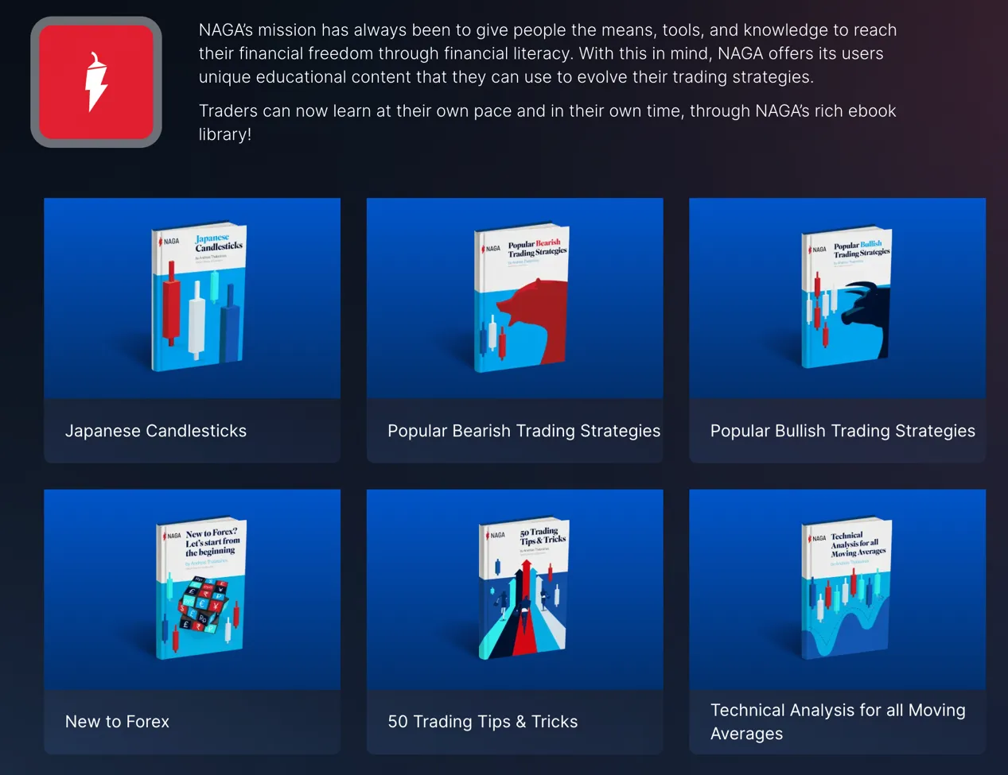Select the 'Popular Bearish Trading Strategies' title
1008x775 pixels.
[x=523, y=431]
